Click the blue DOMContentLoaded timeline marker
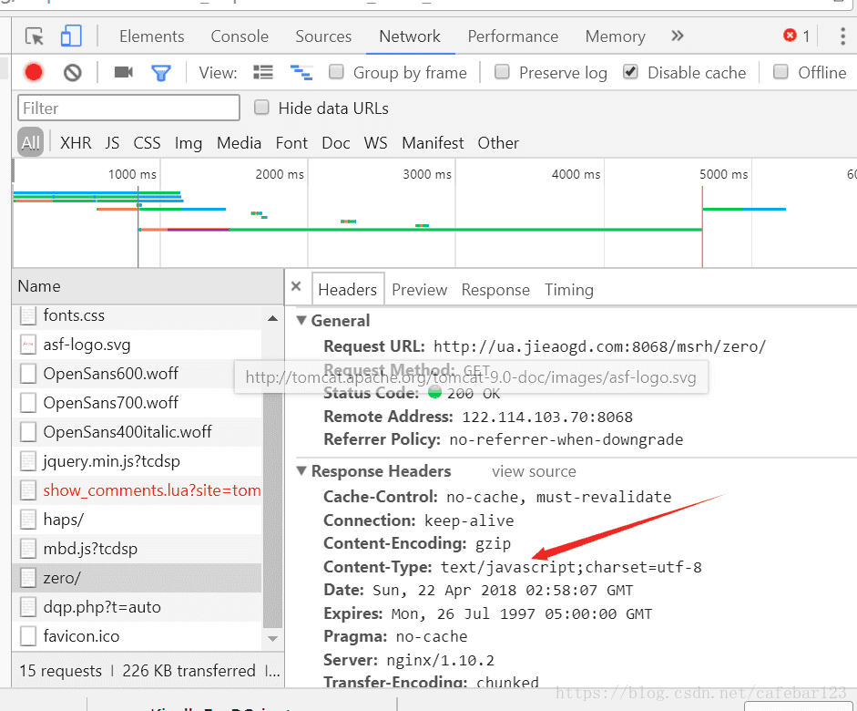 point(138,226)
